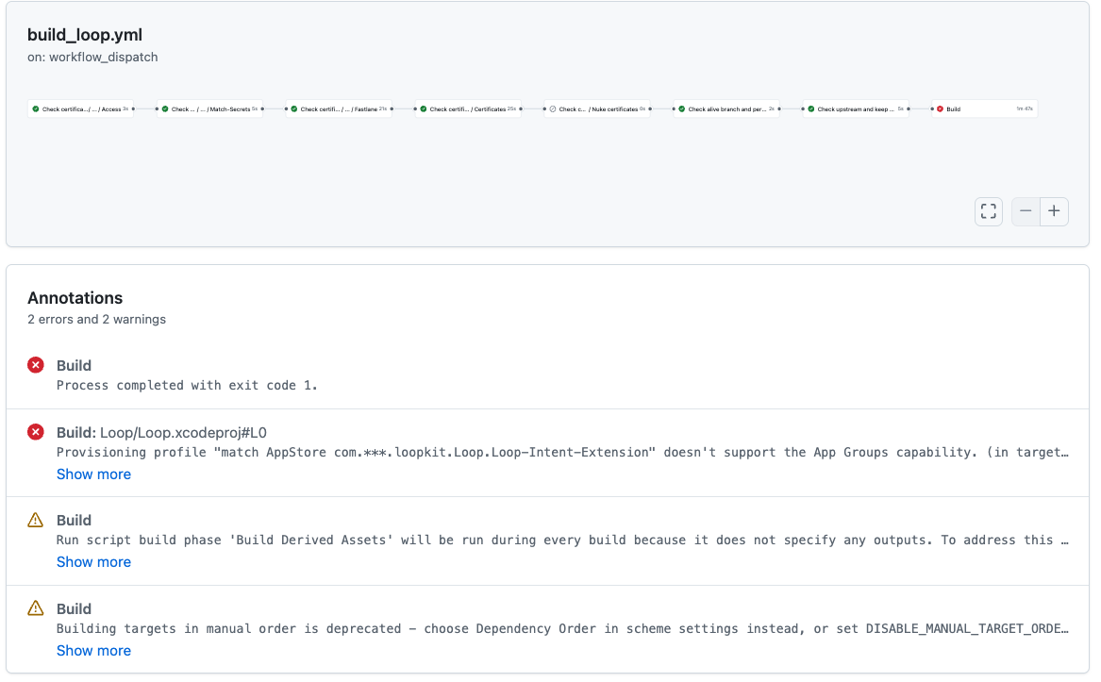Zoom in the workflow graph with plus
1101x682 pixels.
coord(1054,211)
